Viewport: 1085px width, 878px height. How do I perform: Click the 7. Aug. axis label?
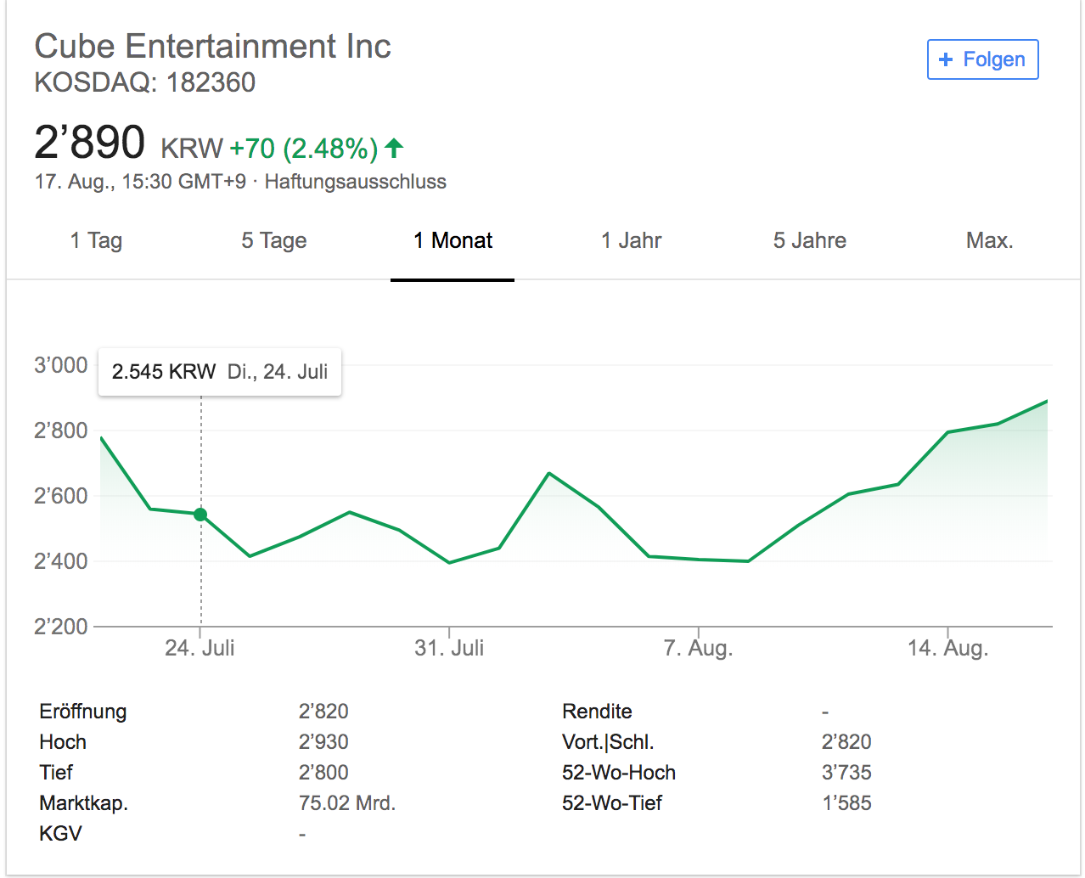pos(698,648)
